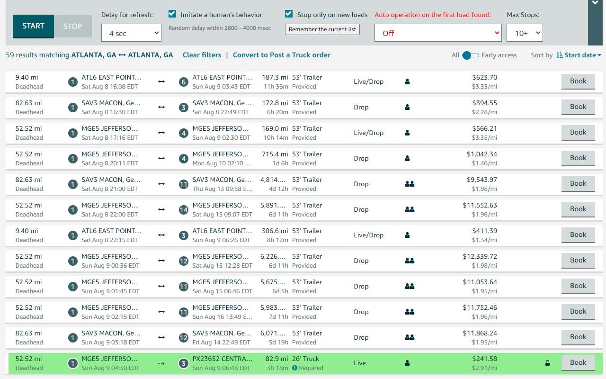Click the 26' Truck equipment text
606x379 pixels.
[x=305, y=359]
